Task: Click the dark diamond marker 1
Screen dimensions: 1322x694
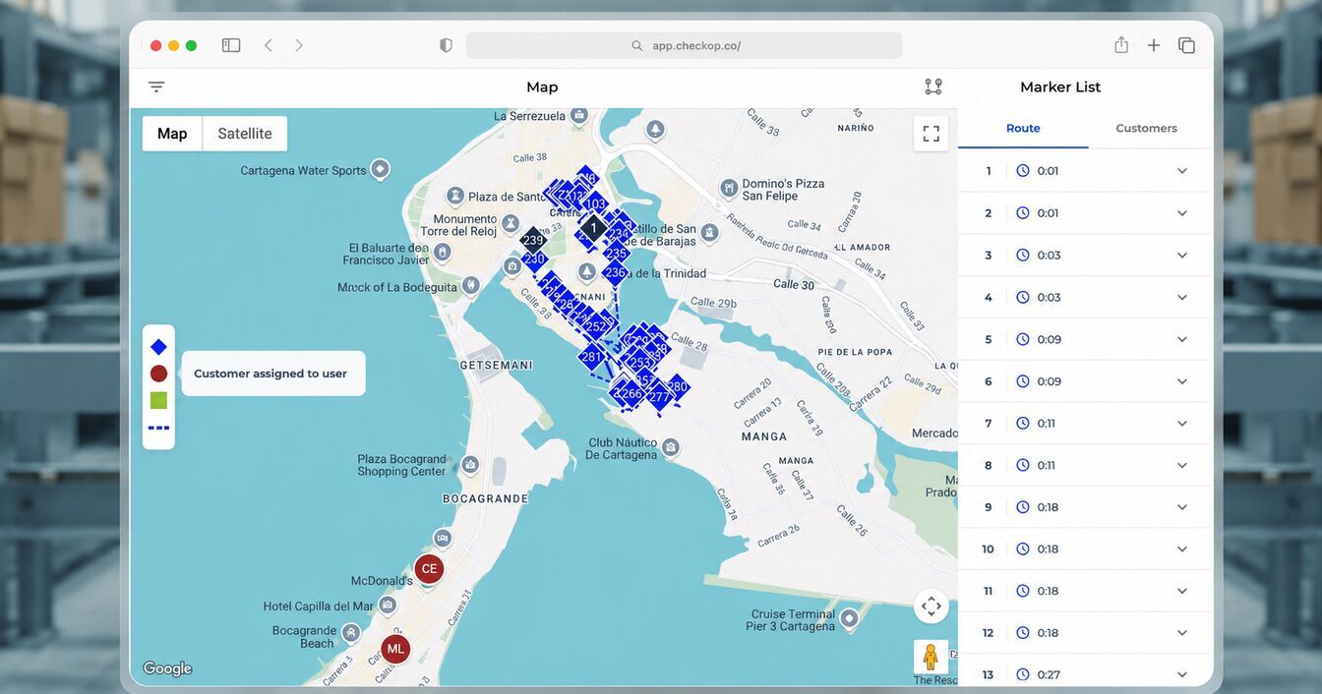Action: [593, 228]
